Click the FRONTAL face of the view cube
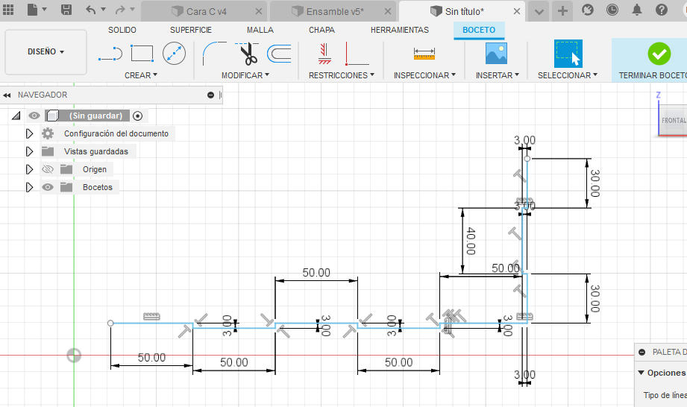Image resolution: width=687 pixels, height=407 pixels. (x=674, y=120)
